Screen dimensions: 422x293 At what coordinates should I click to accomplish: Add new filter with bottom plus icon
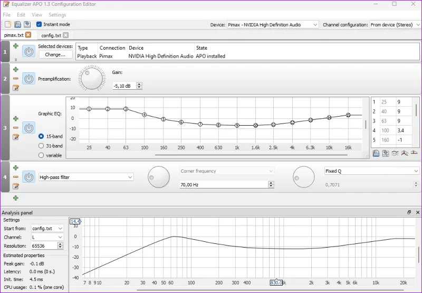[x=16, y=198]
